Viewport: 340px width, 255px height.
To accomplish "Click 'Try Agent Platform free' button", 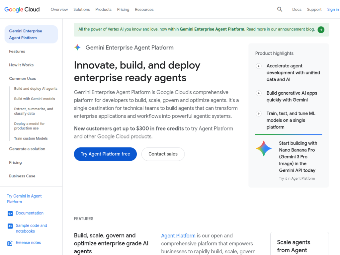I will click(x=105, y=154).
